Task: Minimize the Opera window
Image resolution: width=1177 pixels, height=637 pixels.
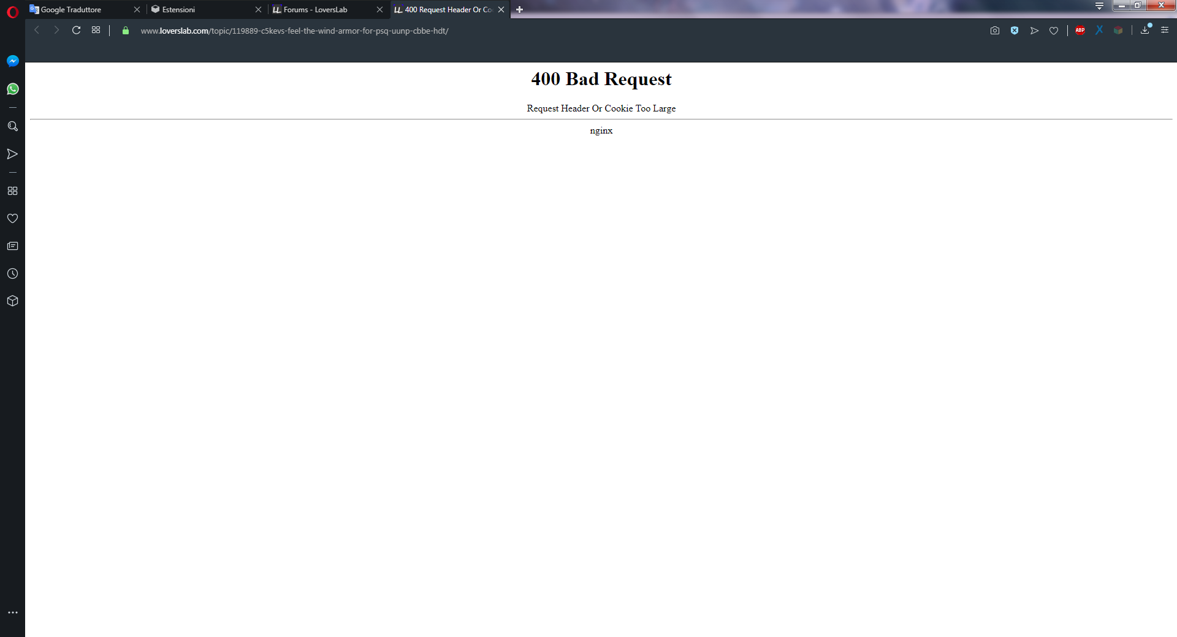Action: 1121,6
